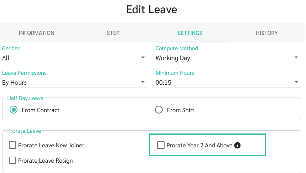Enable Prorate Leave New Joiner checkbox
This screenshot has width=306, height=173.
[x=13, y=145]
